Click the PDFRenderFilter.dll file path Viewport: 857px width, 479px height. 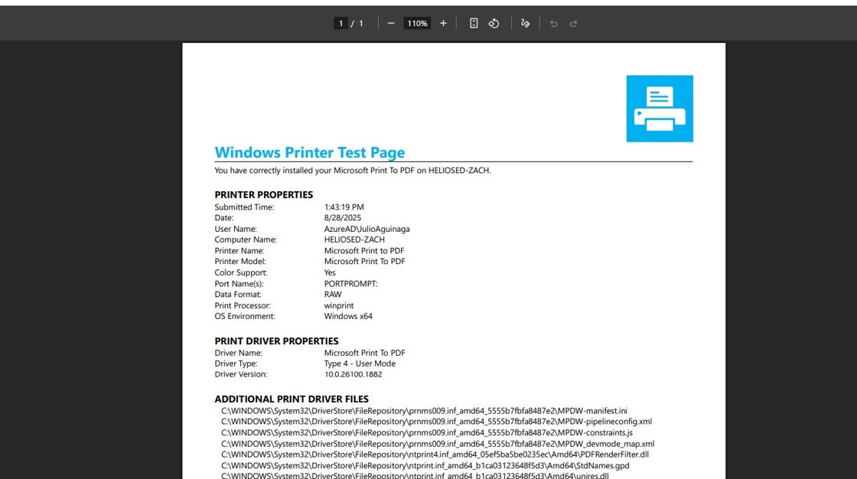(x=435, y=455)
